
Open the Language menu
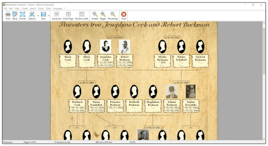point(57,8)
